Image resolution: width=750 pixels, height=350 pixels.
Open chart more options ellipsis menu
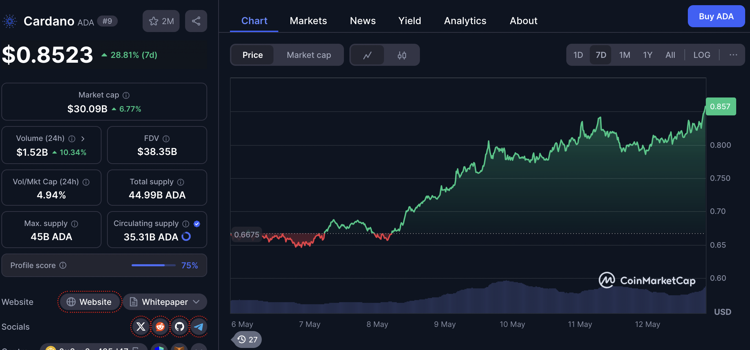733,55
